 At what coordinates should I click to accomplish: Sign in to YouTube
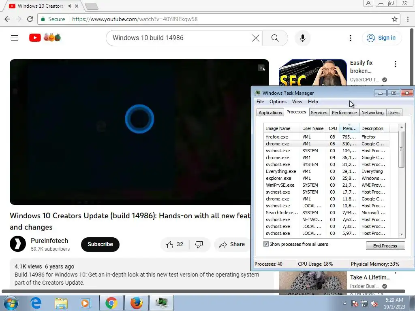[382, 38]
